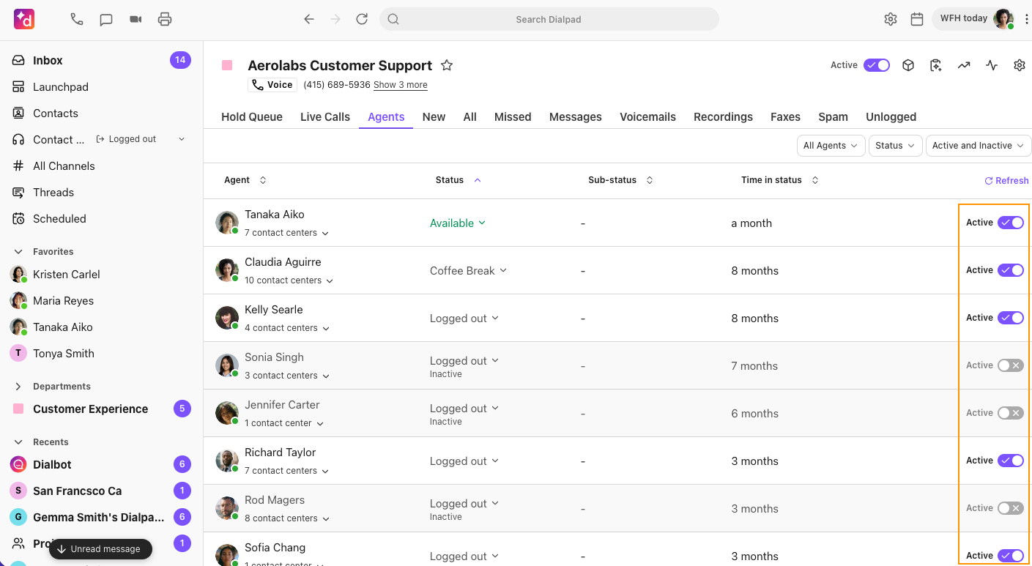Enable Active switch for Jennifer Carter

coord(1011,413)
